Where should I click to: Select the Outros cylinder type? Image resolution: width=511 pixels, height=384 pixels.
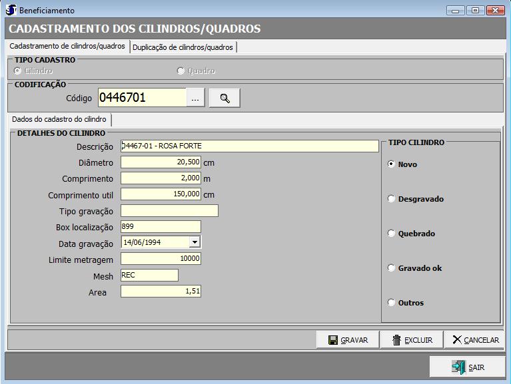392,303
